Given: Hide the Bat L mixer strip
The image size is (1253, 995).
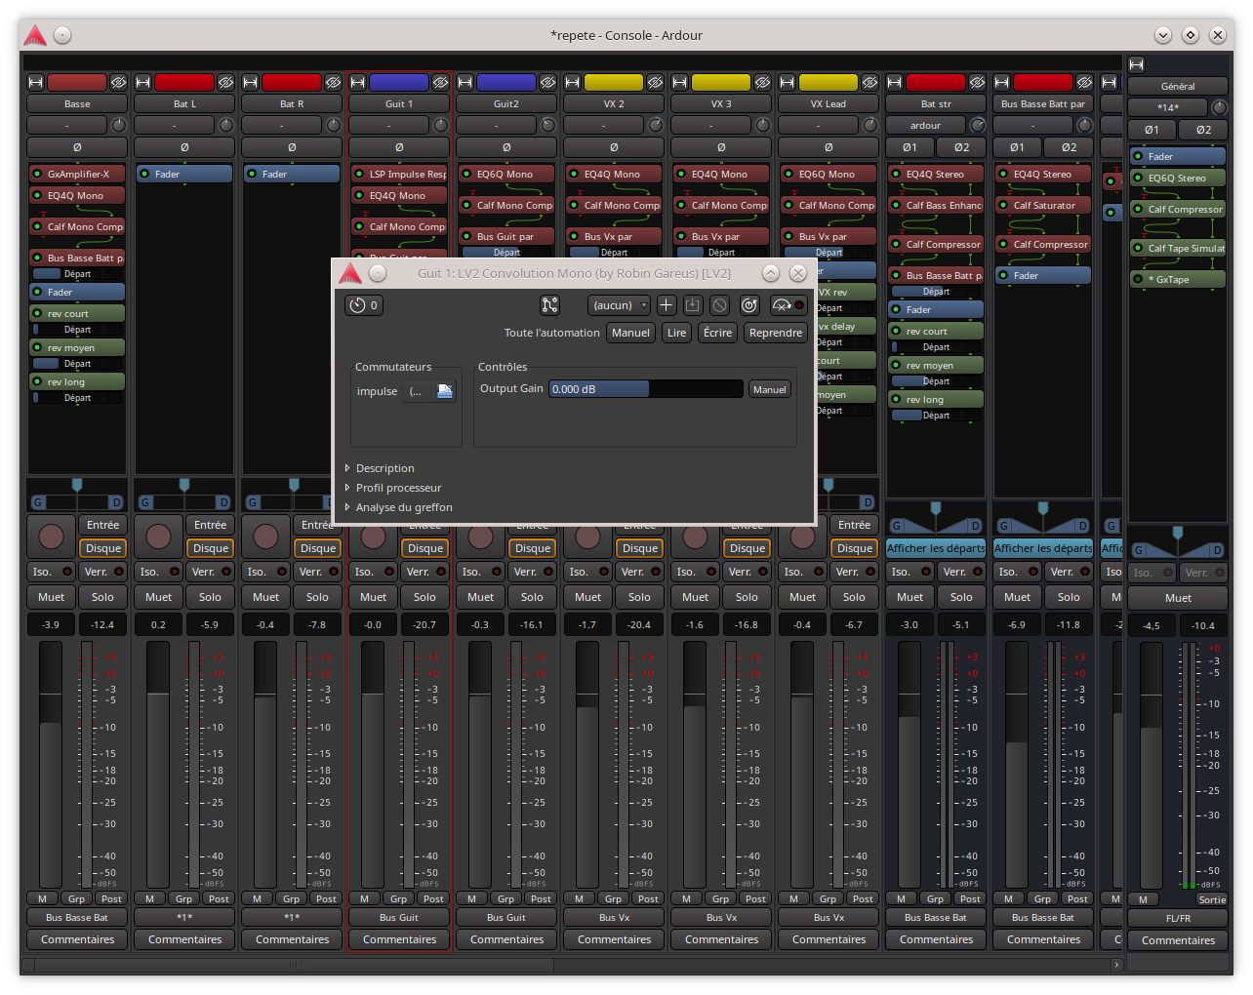Looking at the screenshot, I should pyautogui.click(x=225, y=83).
